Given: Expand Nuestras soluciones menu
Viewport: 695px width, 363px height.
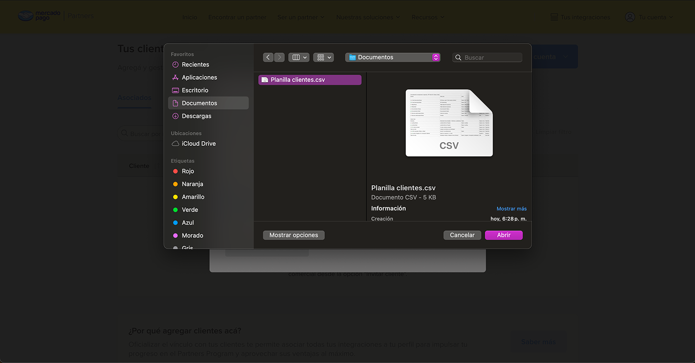Looking at the screenshot, I should point(368,17).
